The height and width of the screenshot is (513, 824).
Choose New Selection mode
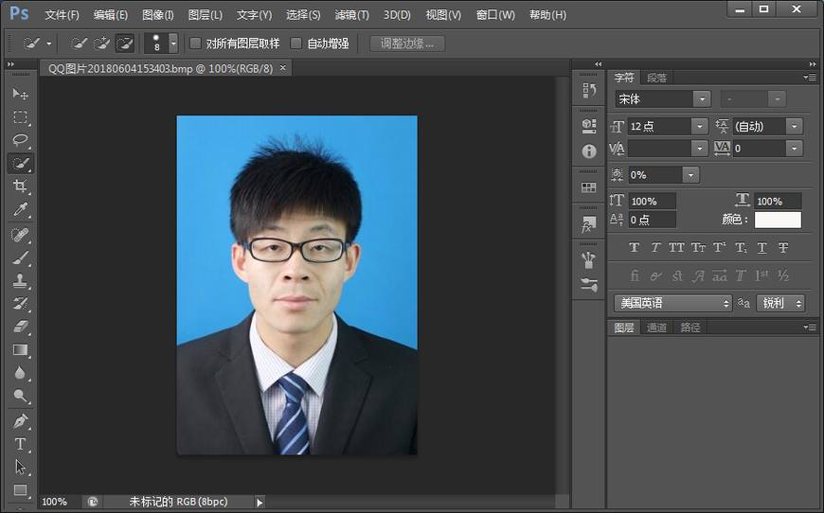click(x=79, y=43)
